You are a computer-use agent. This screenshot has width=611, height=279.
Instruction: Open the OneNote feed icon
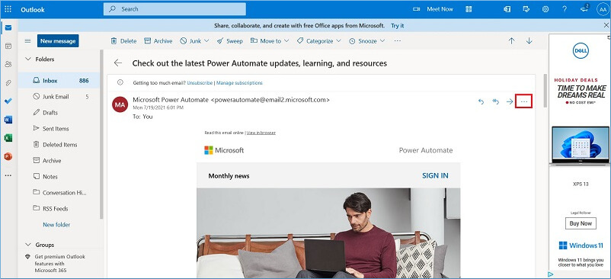click(507, 9)
